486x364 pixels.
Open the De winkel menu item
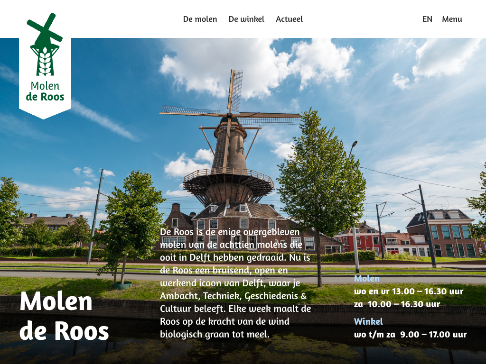(246, 19)
